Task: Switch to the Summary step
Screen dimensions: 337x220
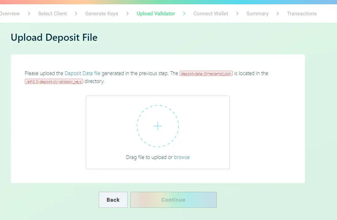Action: (x=257, y=13)
